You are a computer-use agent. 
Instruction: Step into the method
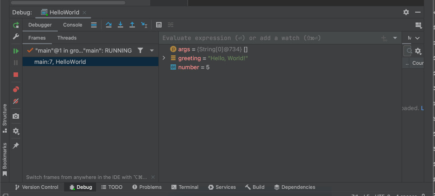point(120,25)
